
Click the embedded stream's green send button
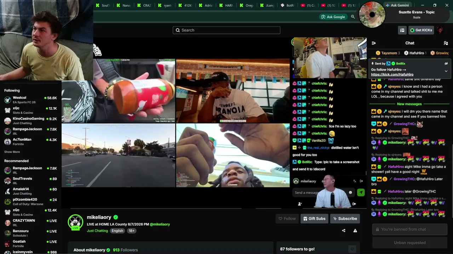361,192
